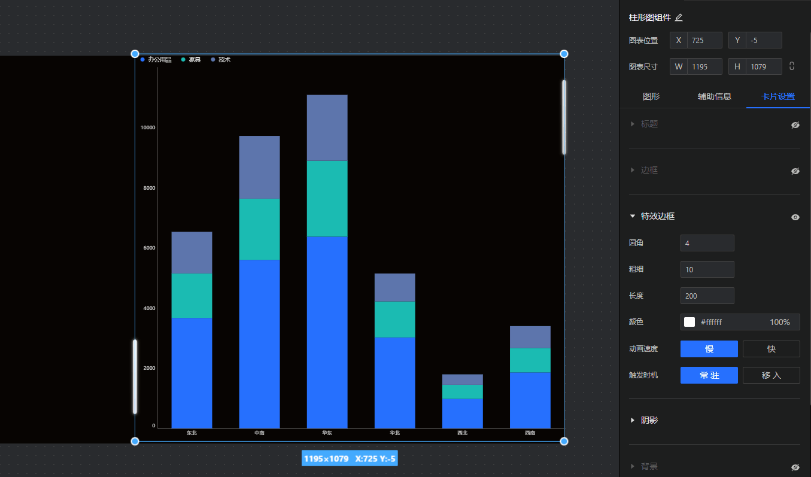The image size is (811, 477).
Task: Set animation speed to 快
Action: [x=771, y=349]
